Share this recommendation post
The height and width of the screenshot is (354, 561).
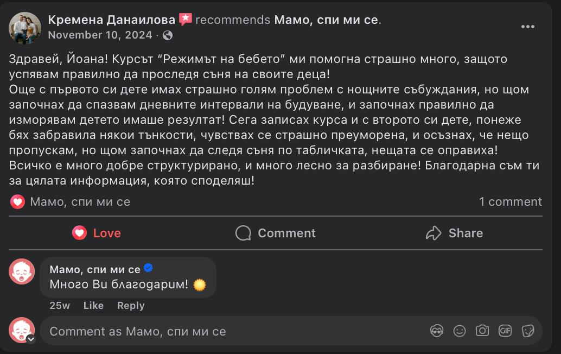[454, 233]
